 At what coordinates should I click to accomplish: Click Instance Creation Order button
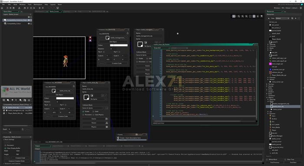click(17, 161)
